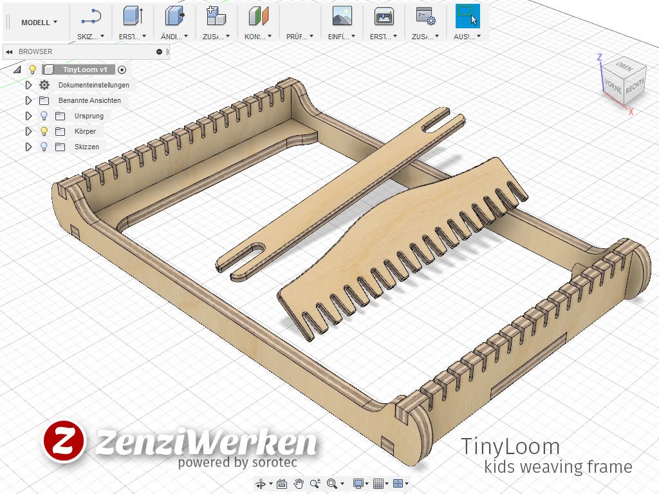Open the Ändern press-pull tool
659x494 pixels.
[174, 16]
